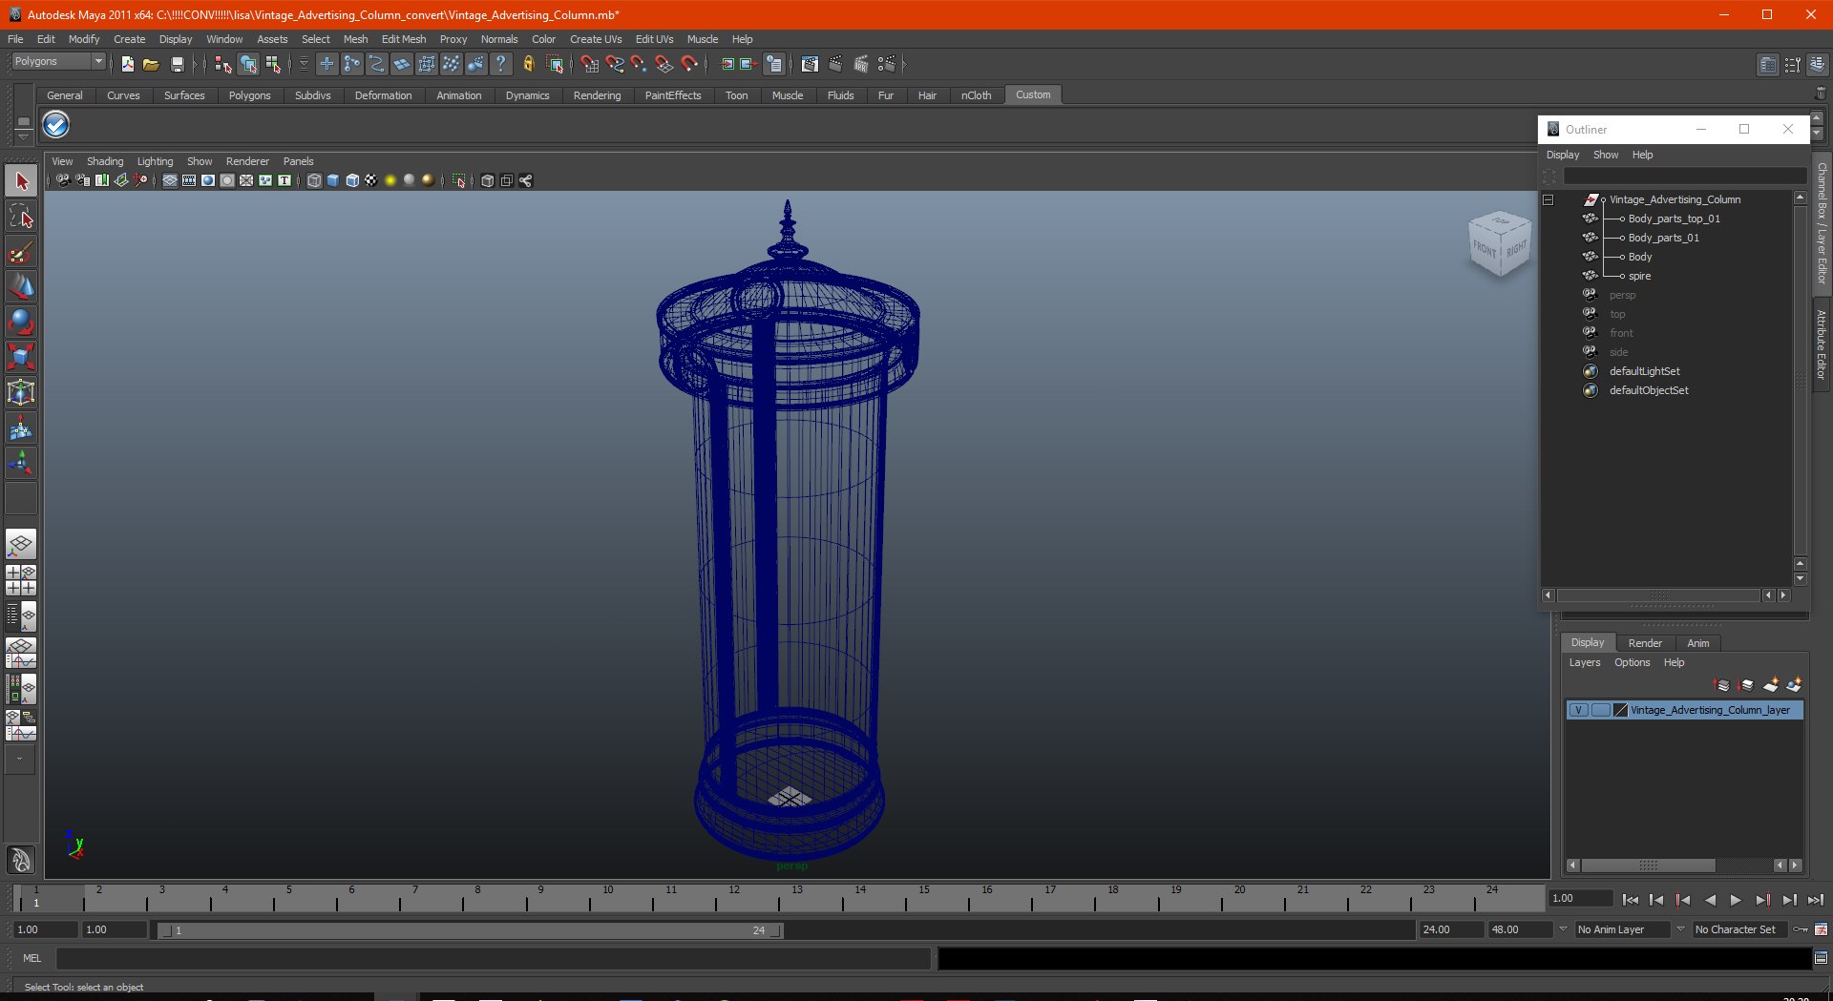The width and height of the screenshot is (1833, 1001).
Task: Open a scene with folder icon
Action: tap(151, 64)
